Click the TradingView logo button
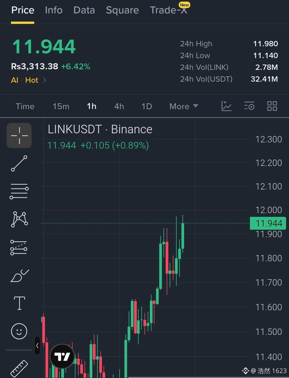289x378 pixels. point(62,356)
